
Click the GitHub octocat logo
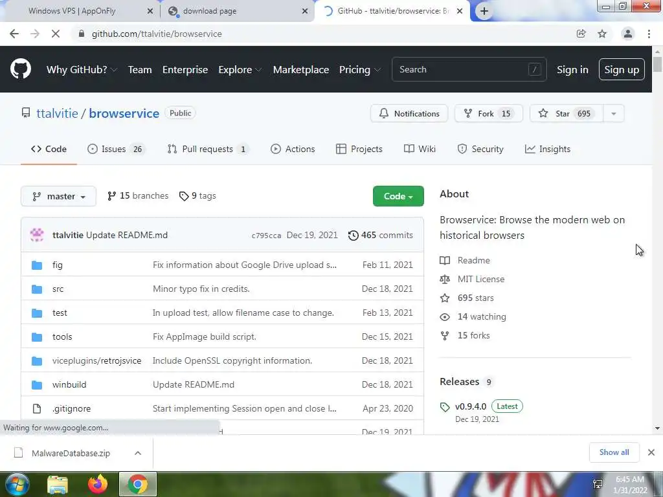(x=20, y=69)
